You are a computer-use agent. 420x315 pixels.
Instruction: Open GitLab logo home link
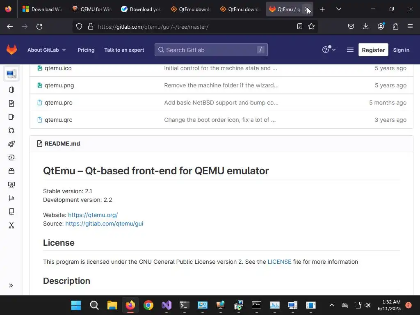click(11, 50)
